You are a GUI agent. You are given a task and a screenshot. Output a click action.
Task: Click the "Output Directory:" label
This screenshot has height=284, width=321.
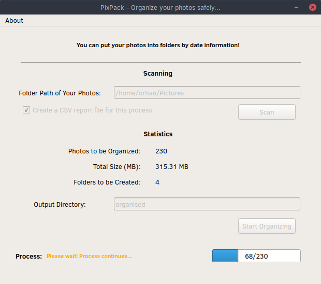[60, 205]
